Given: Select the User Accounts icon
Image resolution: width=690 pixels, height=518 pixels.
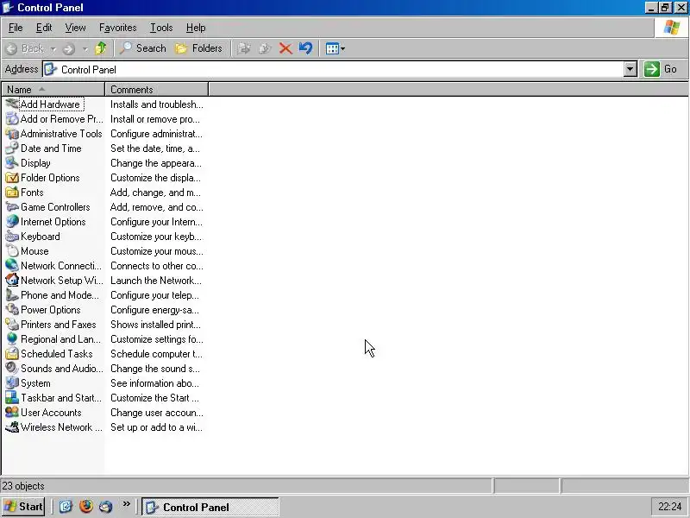Looking at the screenshot, I should pos(12,413).
